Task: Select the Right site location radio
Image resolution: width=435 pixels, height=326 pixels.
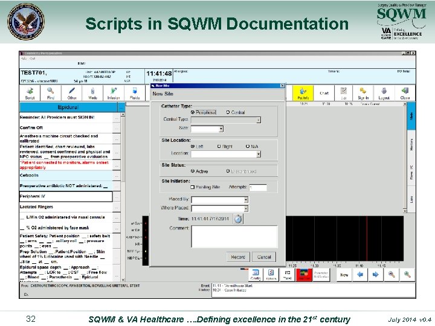Action: tap(219, 146)
